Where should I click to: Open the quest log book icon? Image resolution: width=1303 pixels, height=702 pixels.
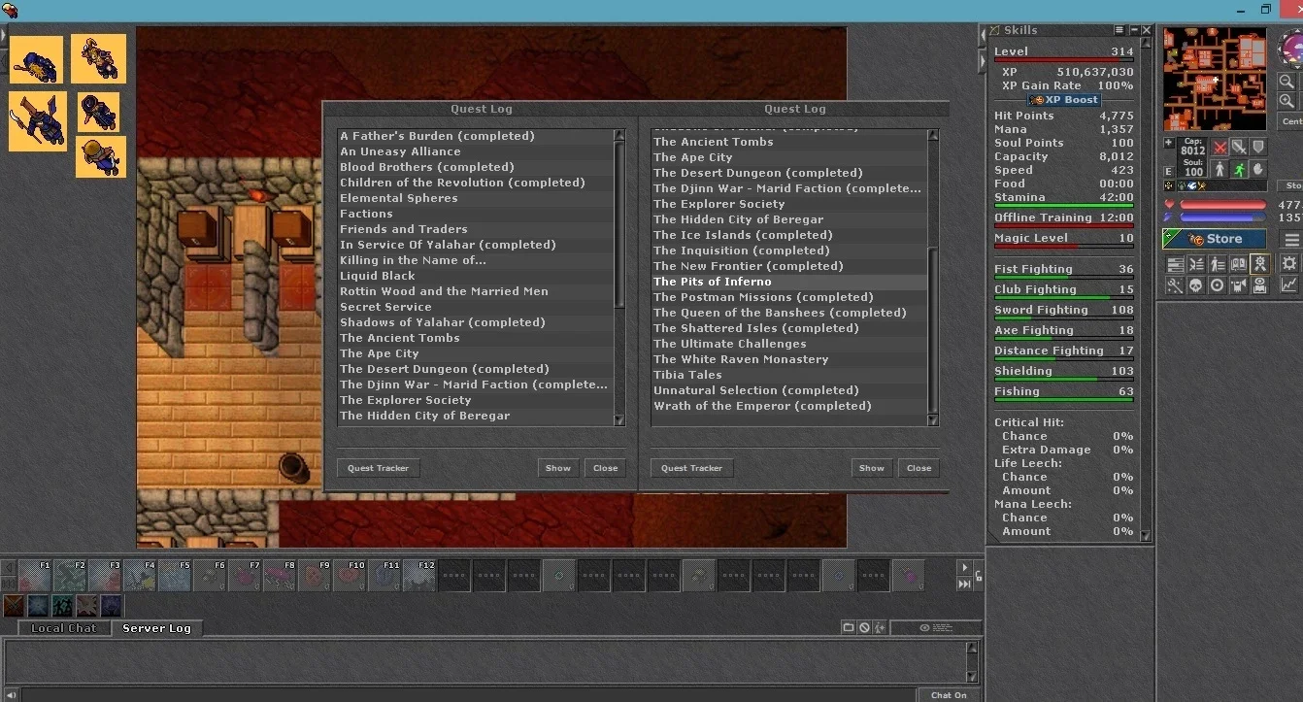tap(1239, 263)
